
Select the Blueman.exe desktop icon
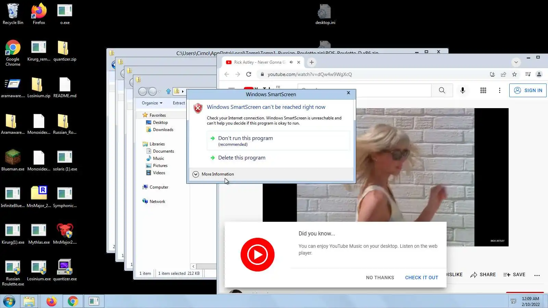coord(13,161)
